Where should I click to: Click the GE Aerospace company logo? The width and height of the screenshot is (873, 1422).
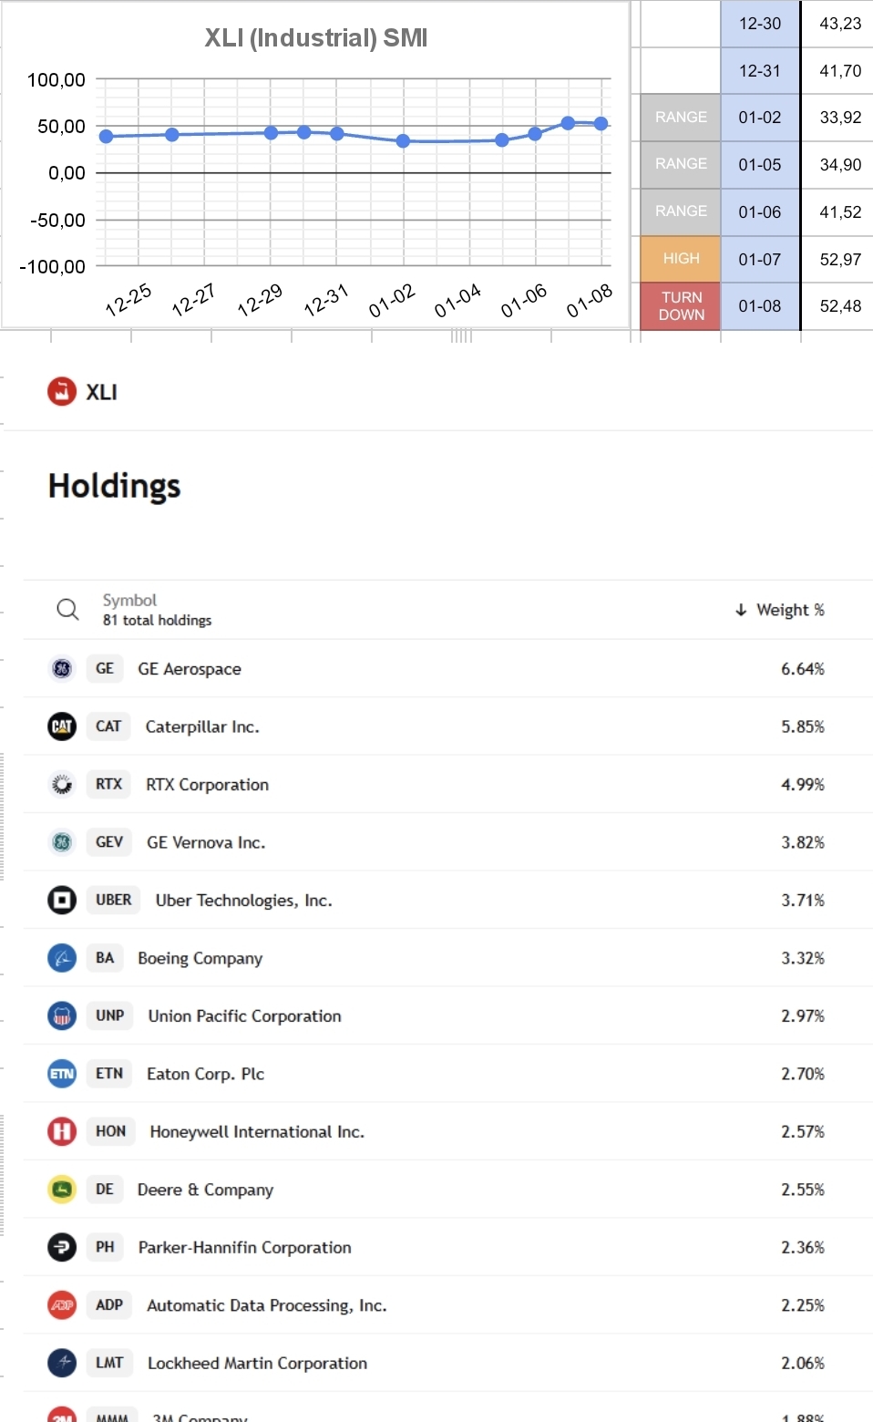tap(62, 668)
